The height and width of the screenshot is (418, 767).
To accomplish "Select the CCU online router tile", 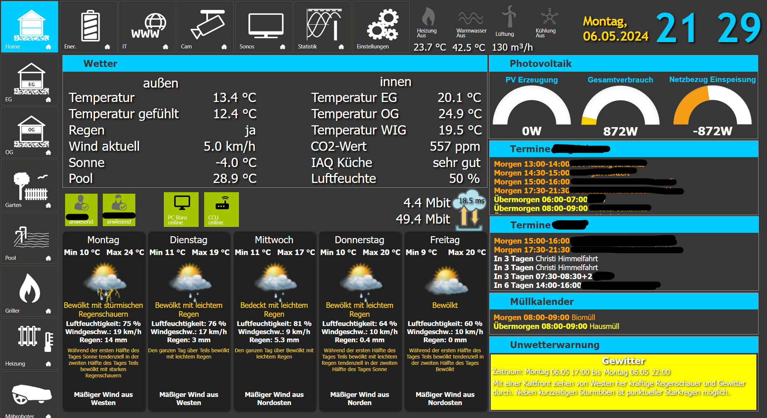I will (221, 209).
